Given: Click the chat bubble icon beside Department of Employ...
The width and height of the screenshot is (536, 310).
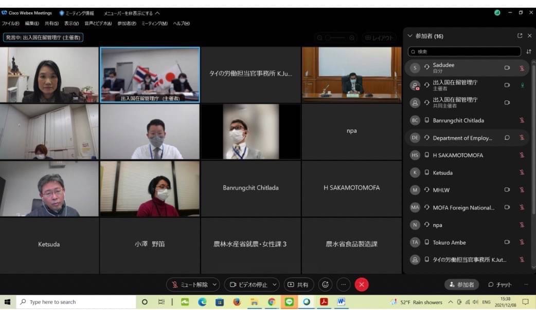Looking at the screenshot, I should [x=507, y=138].
